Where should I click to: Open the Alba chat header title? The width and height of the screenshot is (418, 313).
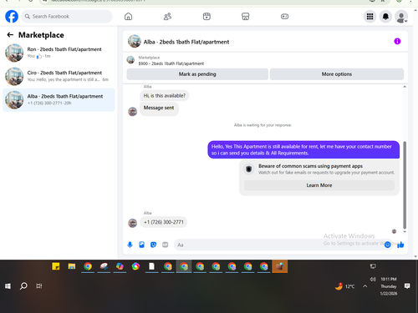[x=186, y=42]
